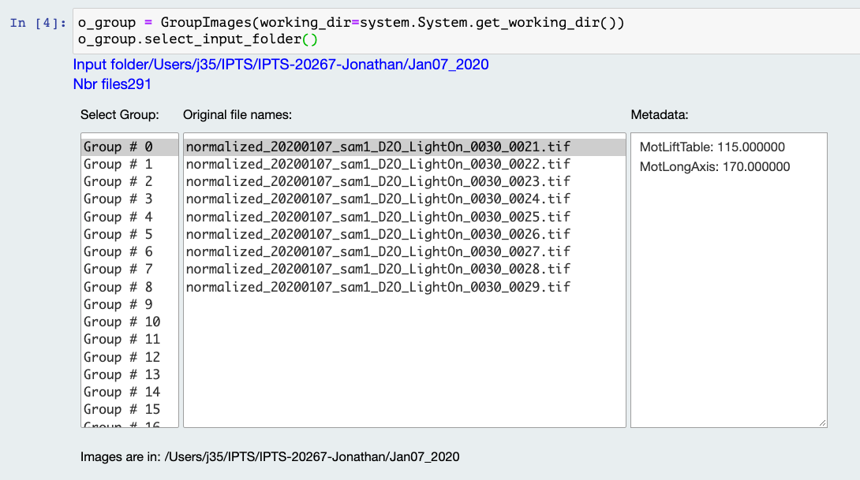The height and width of the screenshot is (480, 860).
Task: Select file normalized_20200107_sam1_D2O_LightOn_0030_0021.tif
Action: pyautogui.click(x=377, y=147)
